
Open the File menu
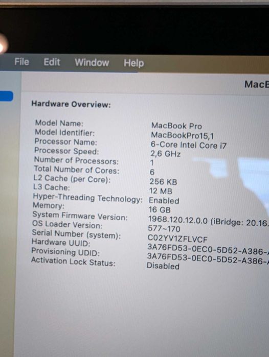click(21, 62)
